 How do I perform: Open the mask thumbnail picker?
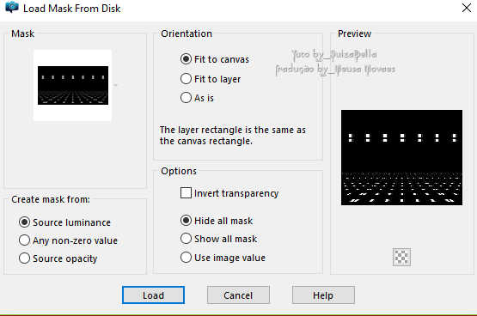coord(73,85)
